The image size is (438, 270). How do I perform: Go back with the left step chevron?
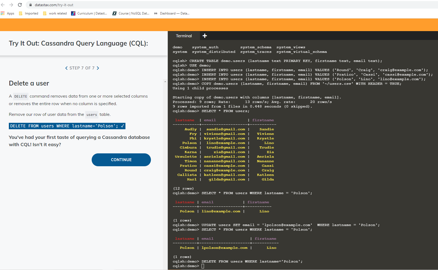(66, 68)
